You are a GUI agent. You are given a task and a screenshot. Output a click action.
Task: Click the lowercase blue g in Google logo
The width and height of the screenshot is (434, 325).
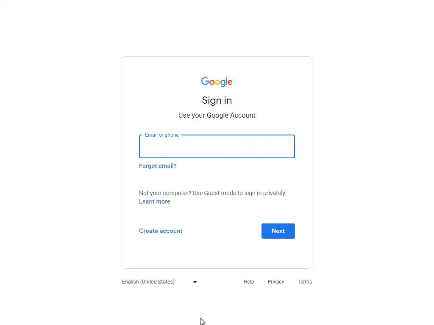(x=223, y=83)
